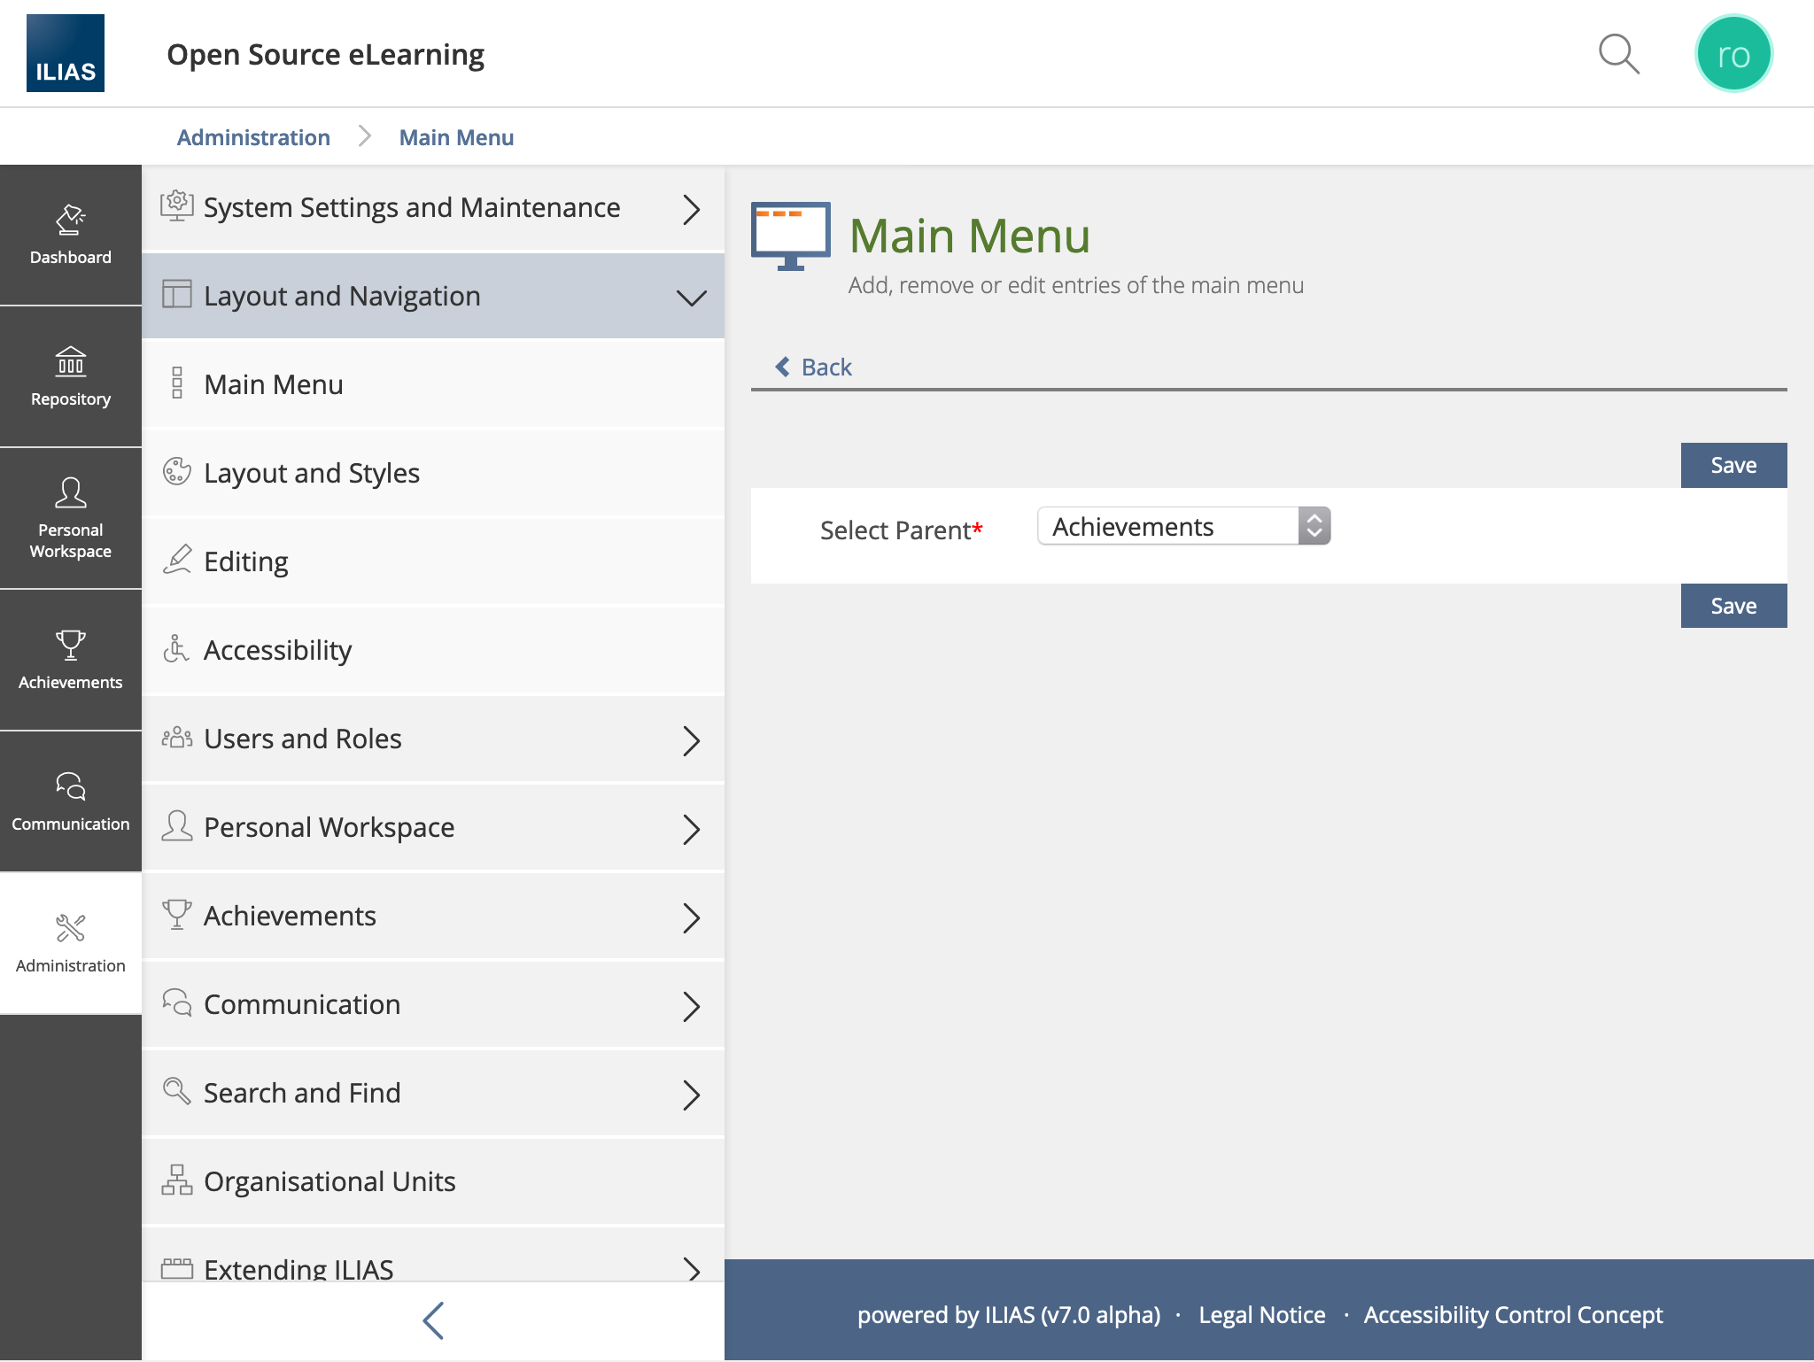The image size is (1814, 1362).
Task: Select Layout and Styles menu entry
Action: [x=312, y=473]
